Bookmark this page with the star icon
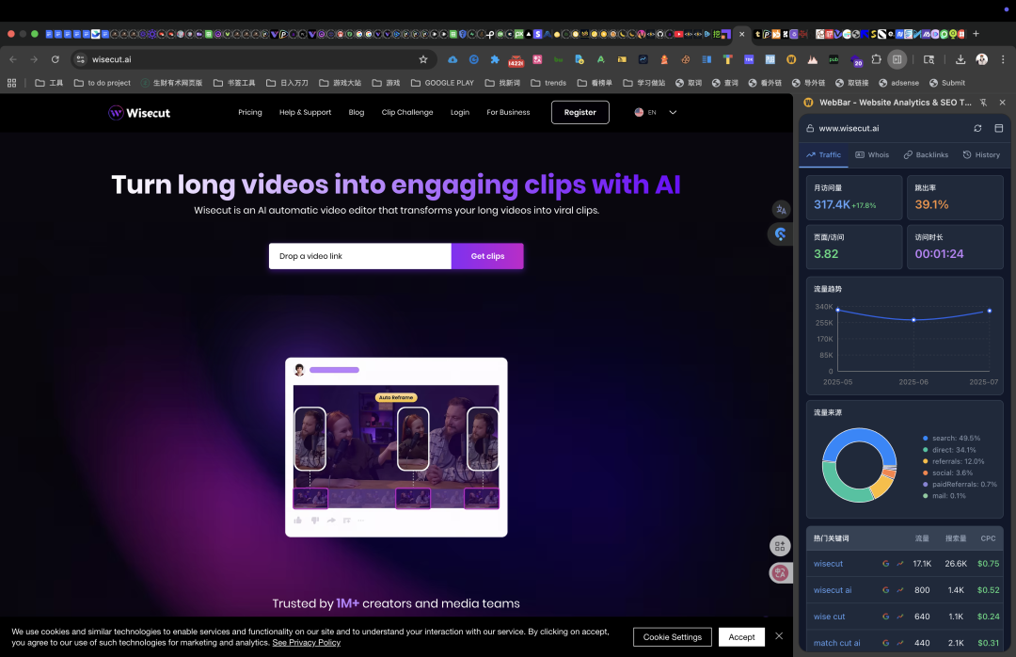The image size is (1016, 657). pos(423,59)
